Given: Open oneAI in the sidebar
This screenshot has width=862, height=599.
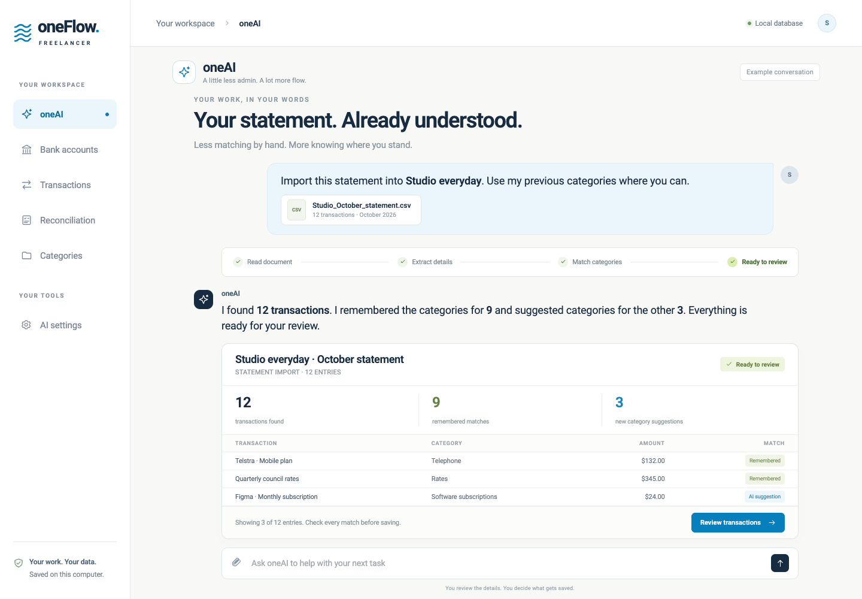Looking at the screenshot, I should click(65, 114).
